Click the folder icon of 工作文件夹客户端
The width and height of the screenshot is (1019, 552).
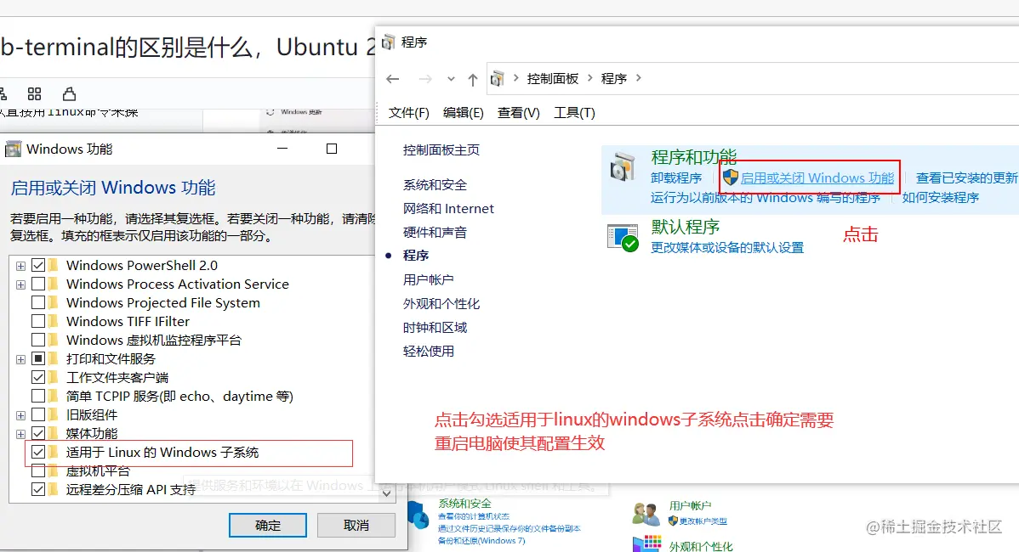(x=54, y=378)
